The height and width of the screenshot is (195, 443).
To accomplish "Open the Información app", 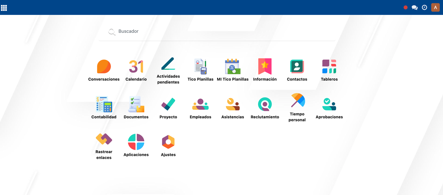I will pyautogui.click(x=265, y=67).
